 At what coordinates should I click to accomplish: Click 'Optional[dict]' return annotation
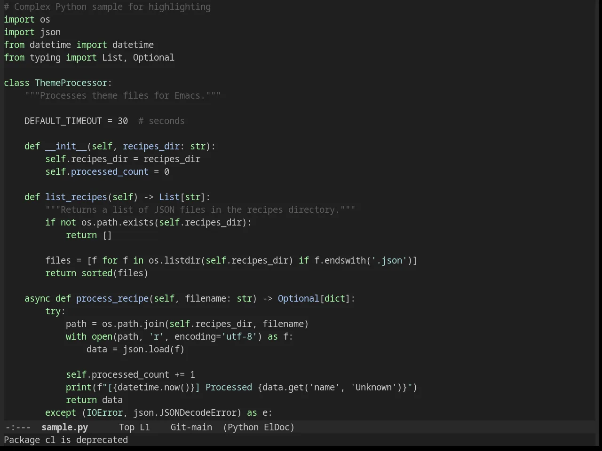pos(314,299)
